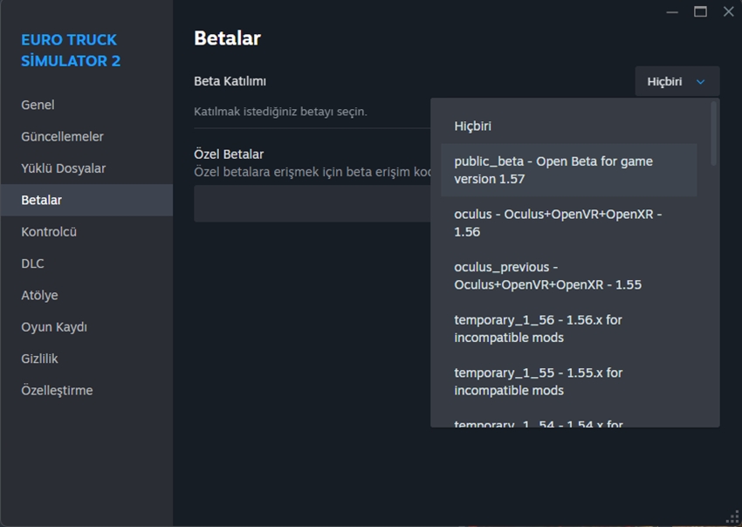Open the Atölye section
This screenshot has width=742, height=527.
pyautogui.click(x=39, y=295)
